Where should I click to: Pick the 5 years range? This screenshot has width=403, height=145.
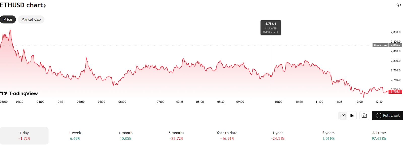328,135
